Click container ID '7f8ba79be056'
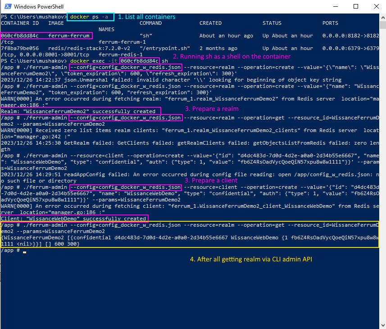386x329 pixels. pos(20,48)
